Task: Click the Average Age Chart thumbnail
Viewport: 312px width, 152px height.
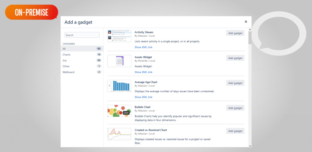Action: (119, 86)
